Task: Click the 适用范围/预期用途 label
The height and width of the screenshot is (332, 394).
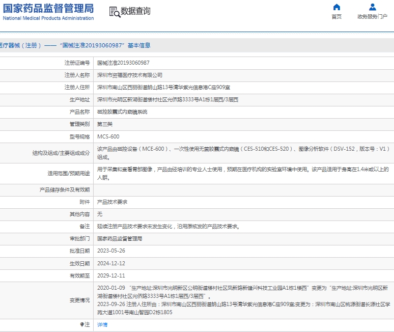Action: tap(68, 174)
